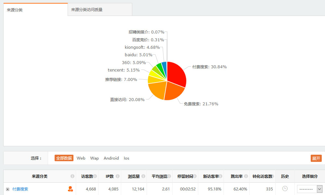Click the dark orange 免费搜索 pie slice

point(173,91)
